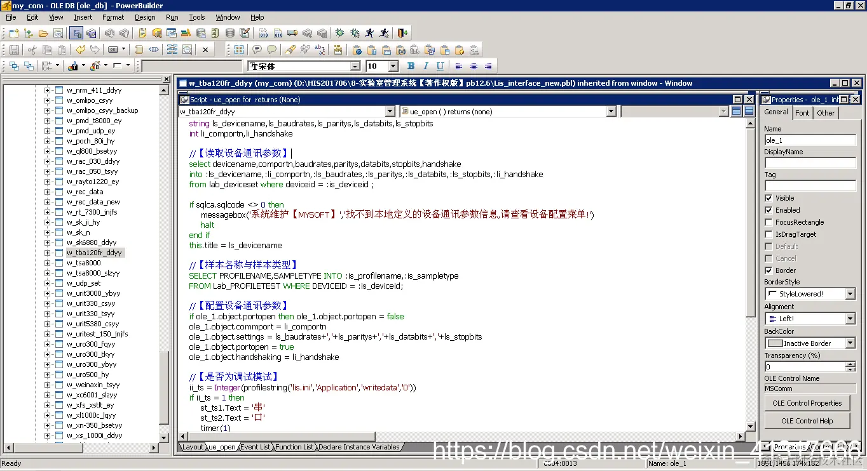Click the Exit door icon

click(x=402, y=33)
